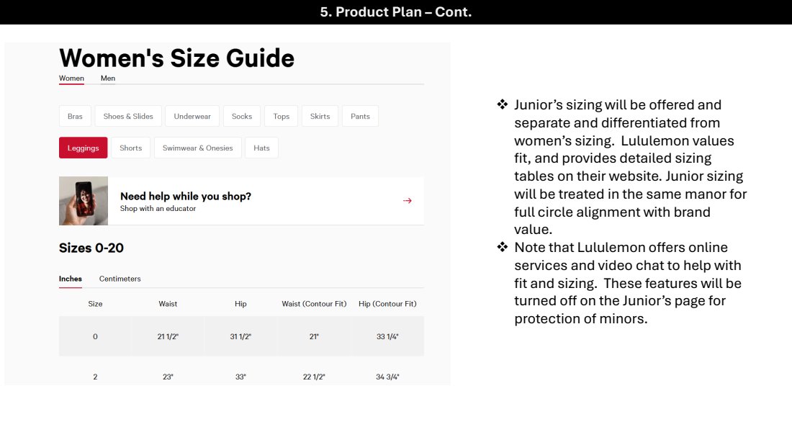Click the red arrow icon in help banner
Viewport: 792px width, 445px height.
(408, 201)
